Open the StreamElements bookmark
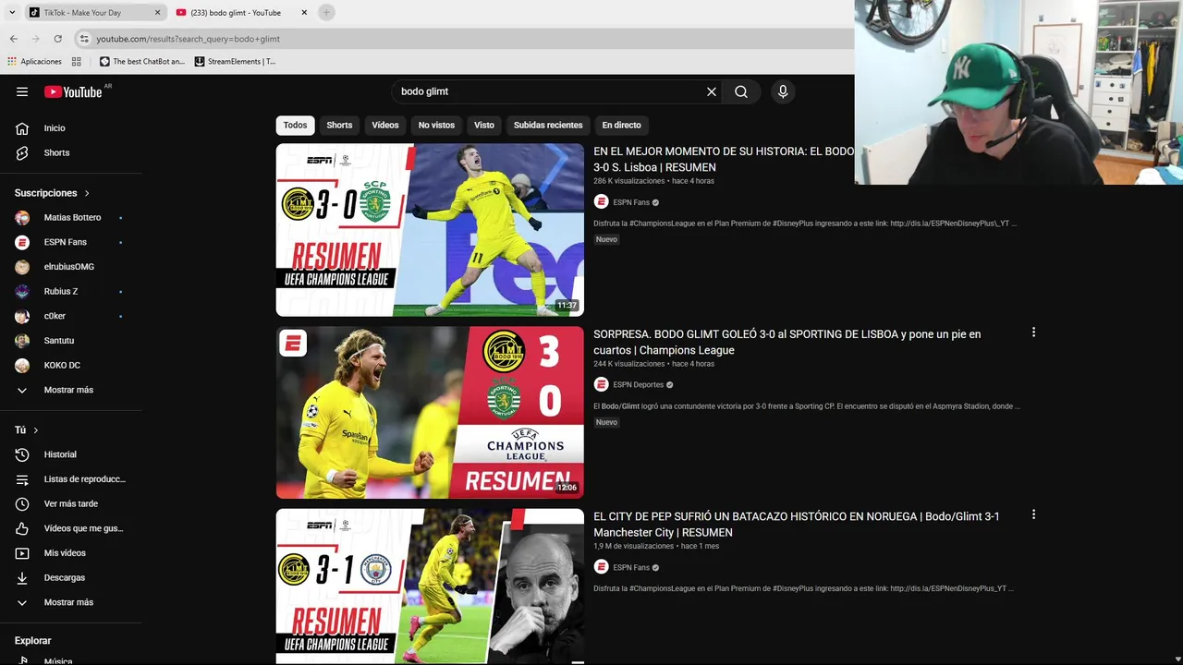1183x665 pixels. tap(235, 62)
